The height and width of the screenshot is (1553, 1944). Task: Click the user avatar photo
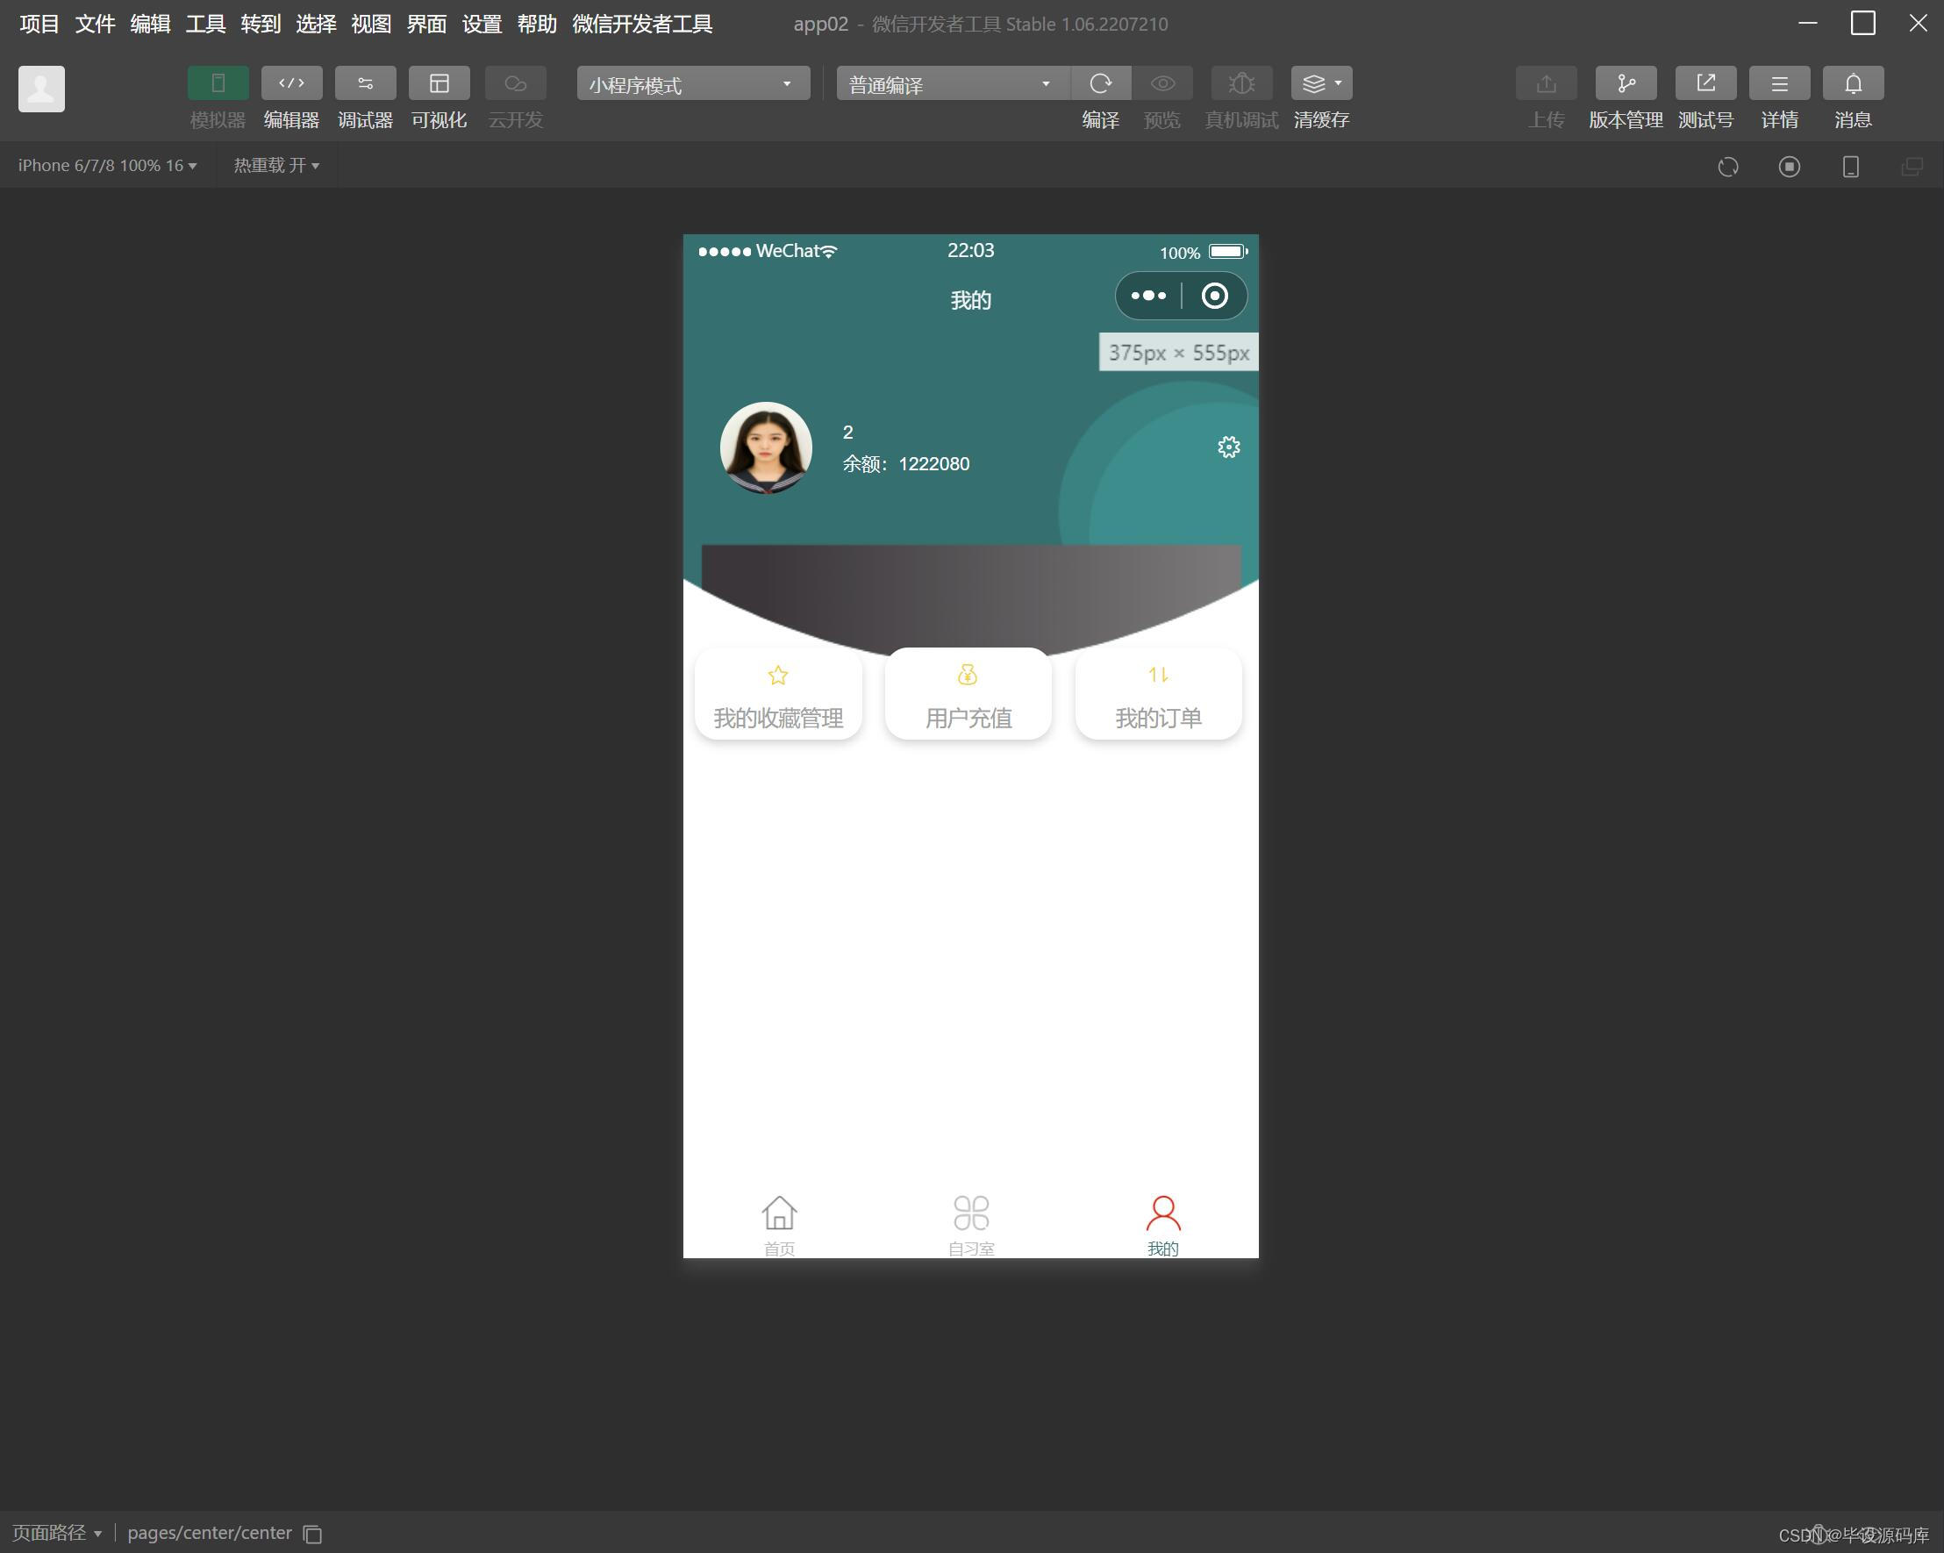point(766,447)
